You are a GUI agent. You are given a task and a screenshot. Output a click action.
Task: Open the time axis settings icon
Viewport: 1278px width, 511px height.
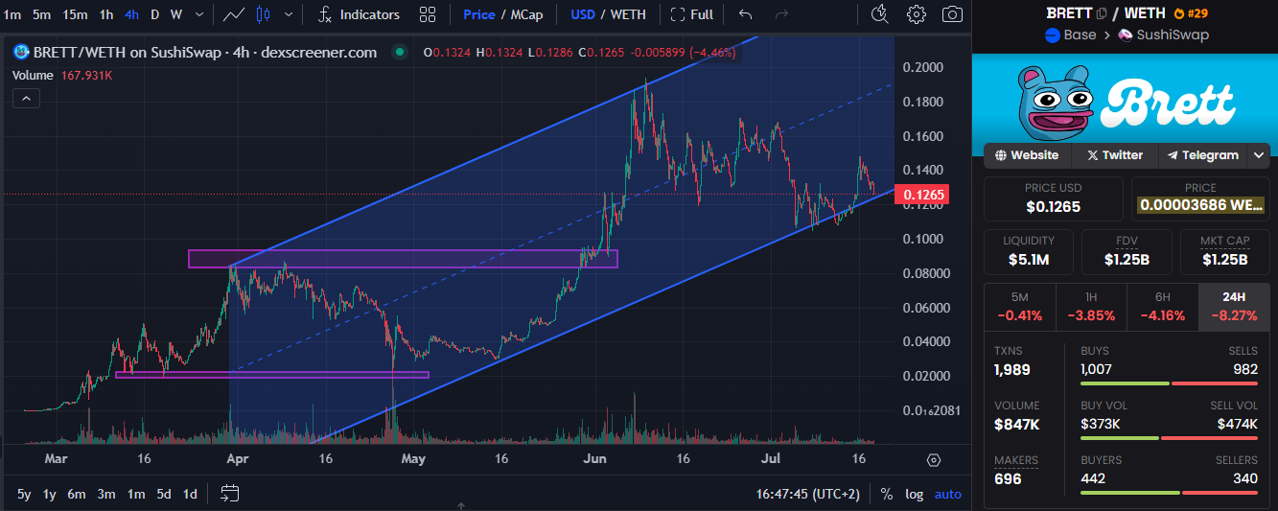pos(934,460)
